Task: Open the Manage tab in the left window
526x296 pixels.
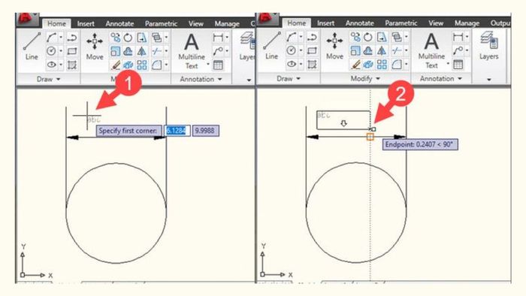Action: (227, 23)
